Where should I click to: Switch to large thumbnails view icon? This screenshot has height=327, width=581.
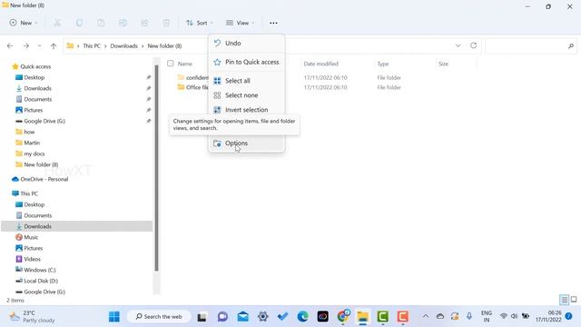coord(574,300)
